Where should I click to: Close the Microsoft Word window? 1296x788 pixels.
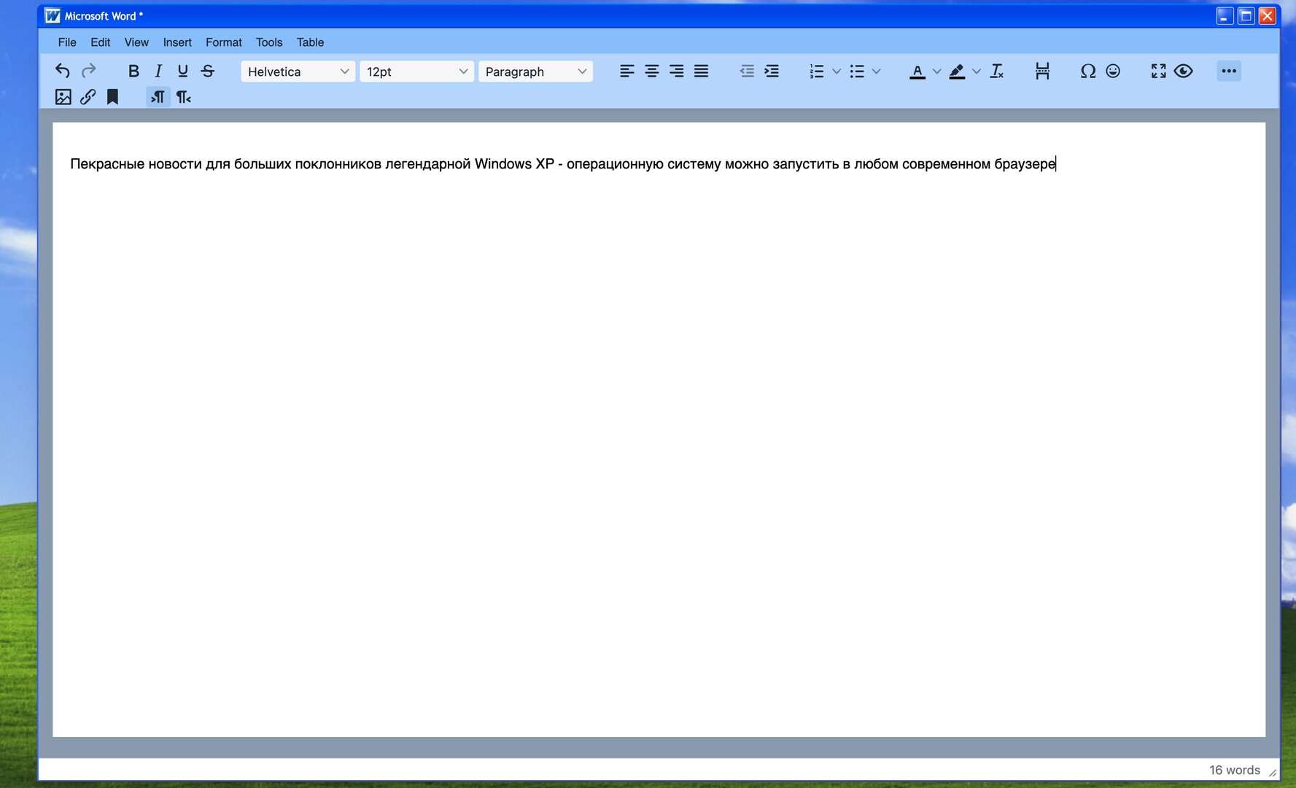1268,15
